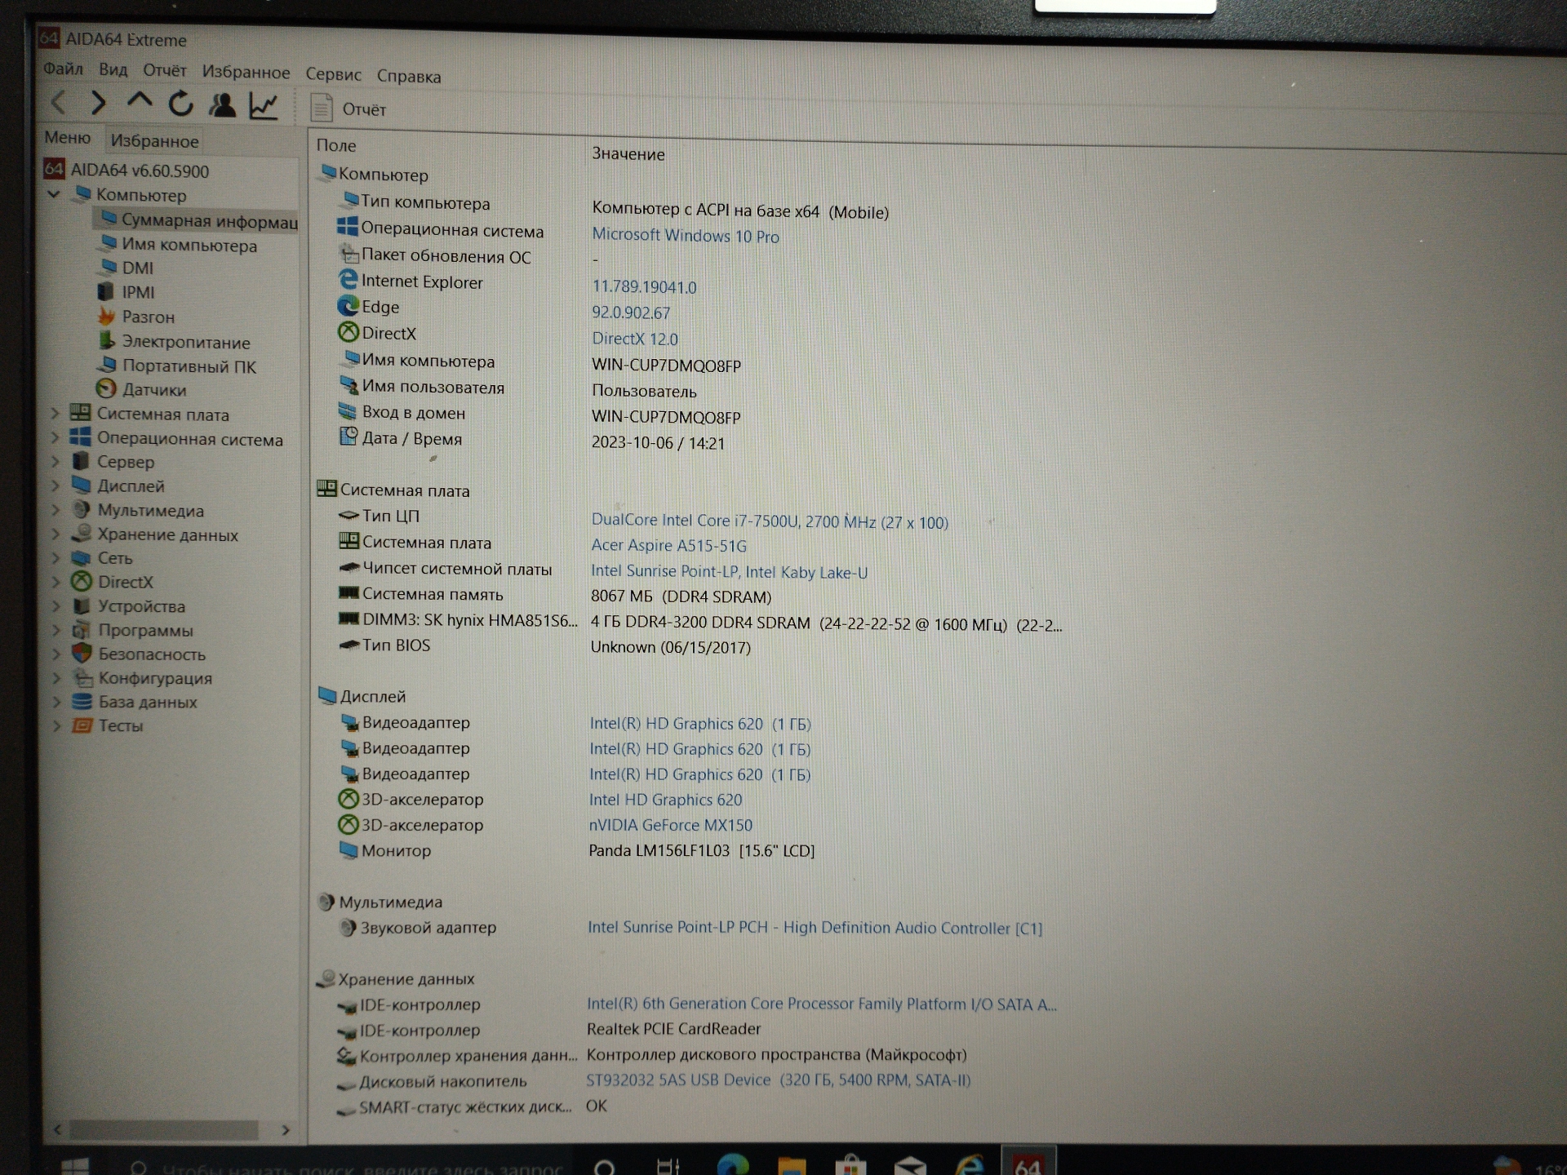
Task: Expand the Мультимедиа tree node
Action: point(55,510)
